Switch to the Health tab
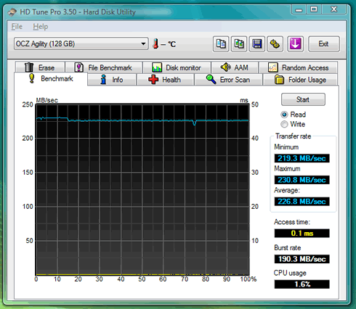 (166, 80)
